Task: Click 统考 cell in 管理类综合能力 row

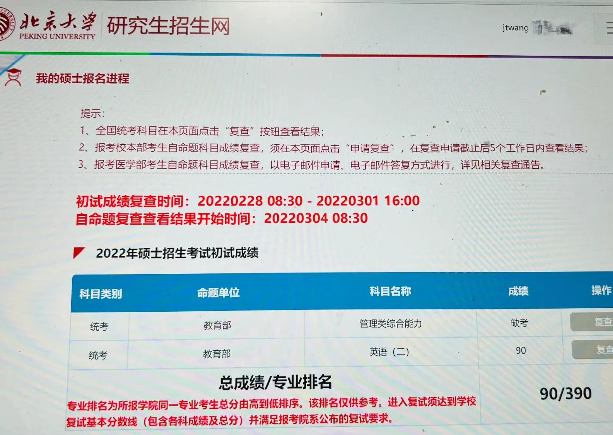Action: [x=99, y=327]
